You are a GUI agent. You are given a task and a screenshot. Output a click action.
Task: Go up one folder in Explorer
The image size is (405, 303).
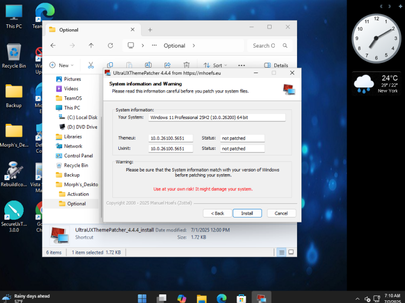tap(91, 45)
